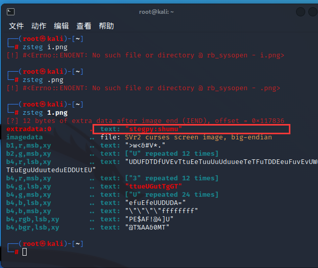Select ["U" repeated 12 times] text
Screen dimensions: 318x268
point(172,154)
